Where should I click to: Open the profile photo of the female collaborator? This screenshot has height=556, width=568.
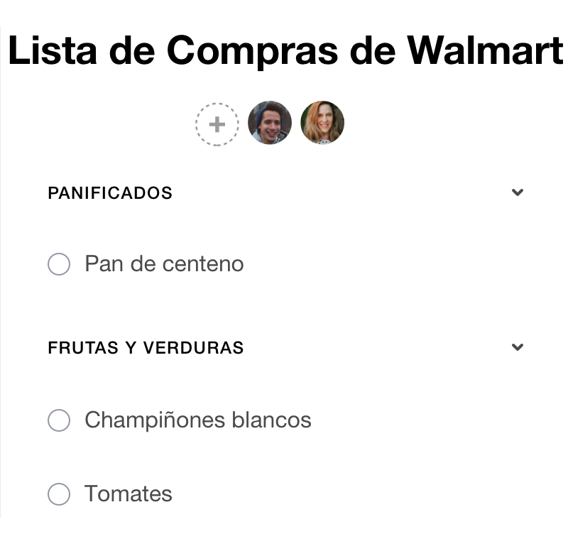pos(322,122)
